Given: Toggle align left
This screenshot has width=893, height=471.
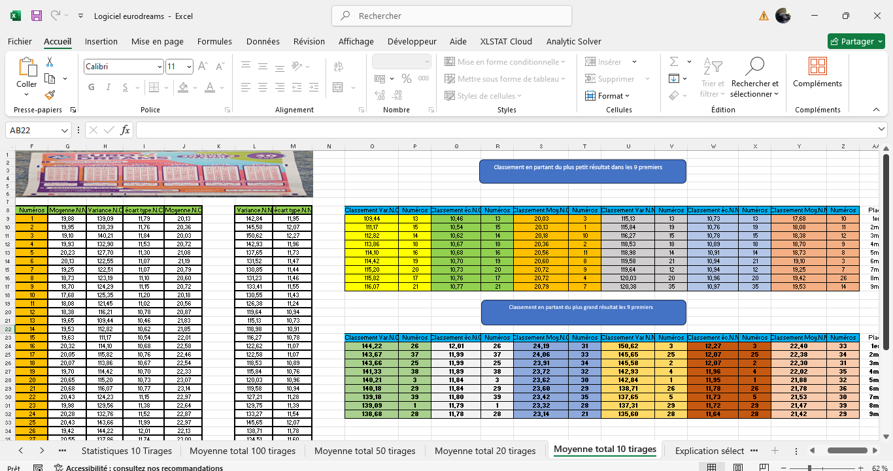Looking at the screenshot, I should 246,87.
